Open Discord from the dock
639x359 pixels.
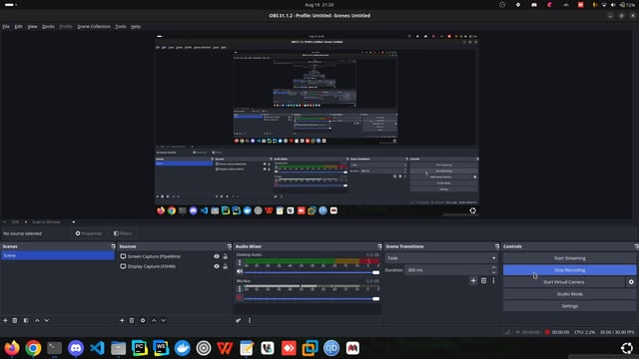click(76, 348)
